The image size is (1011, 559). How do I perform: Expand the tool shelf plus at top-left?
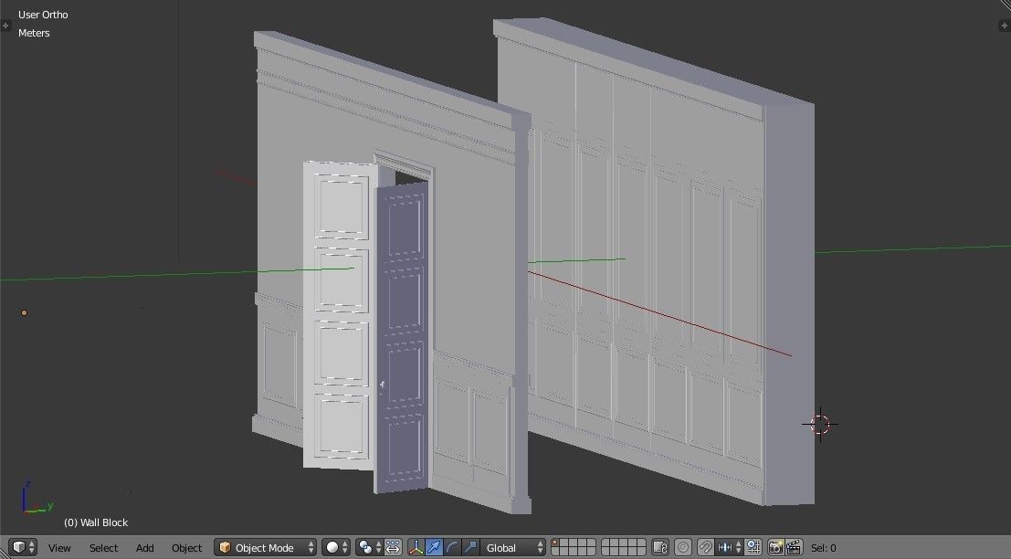(x=5, y=26)
